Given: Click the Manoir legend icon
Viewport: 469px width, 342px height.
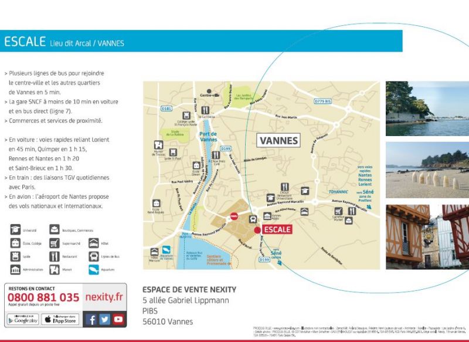Looking at the screenshot, I should coord(55,270).
